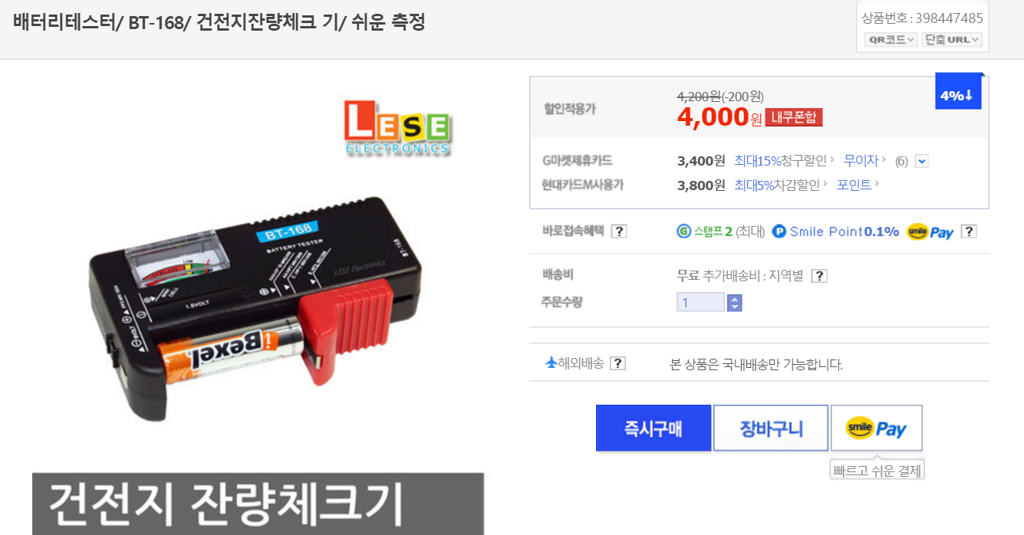
Task: Pay using the Smile Pay button
Action: [876, 428]
